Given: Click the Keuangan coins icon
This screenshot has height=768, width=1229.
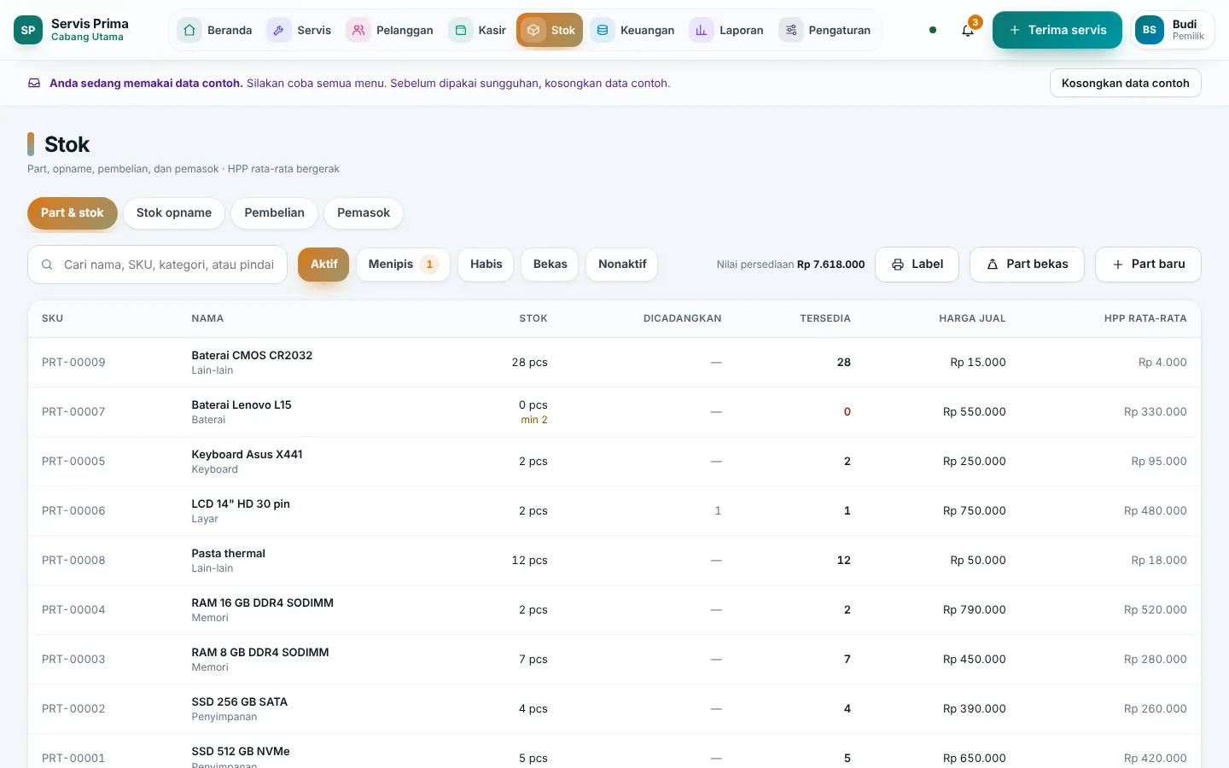Looking at the screenshot, I should tap(603, 30).
